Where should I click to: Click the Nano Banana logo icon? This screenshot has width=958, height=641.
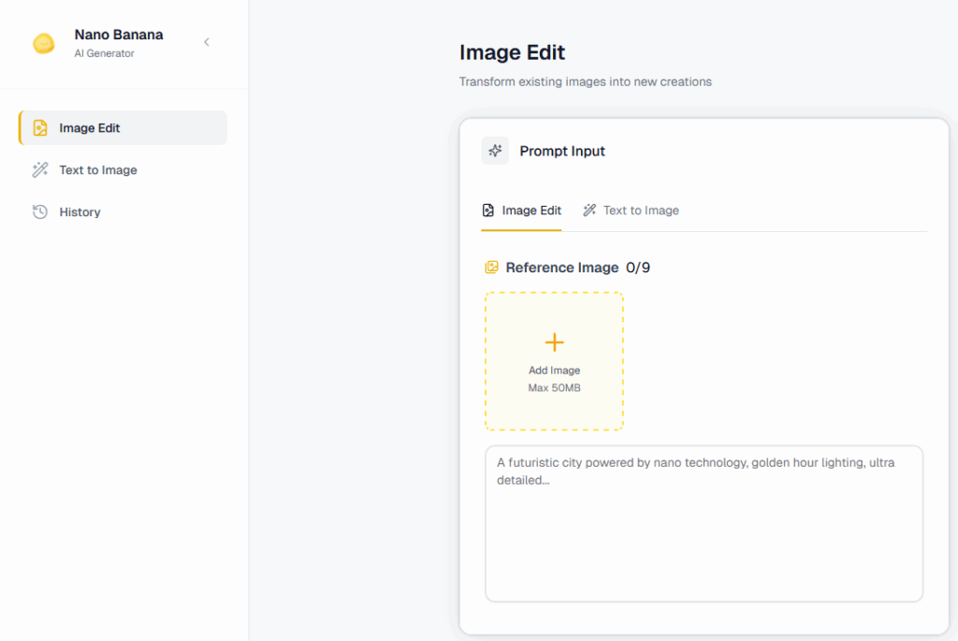pos(43,43)
